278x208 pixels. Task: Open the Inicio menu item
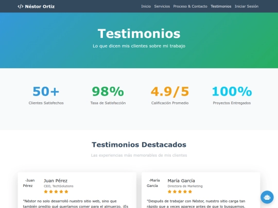point(146,6)
